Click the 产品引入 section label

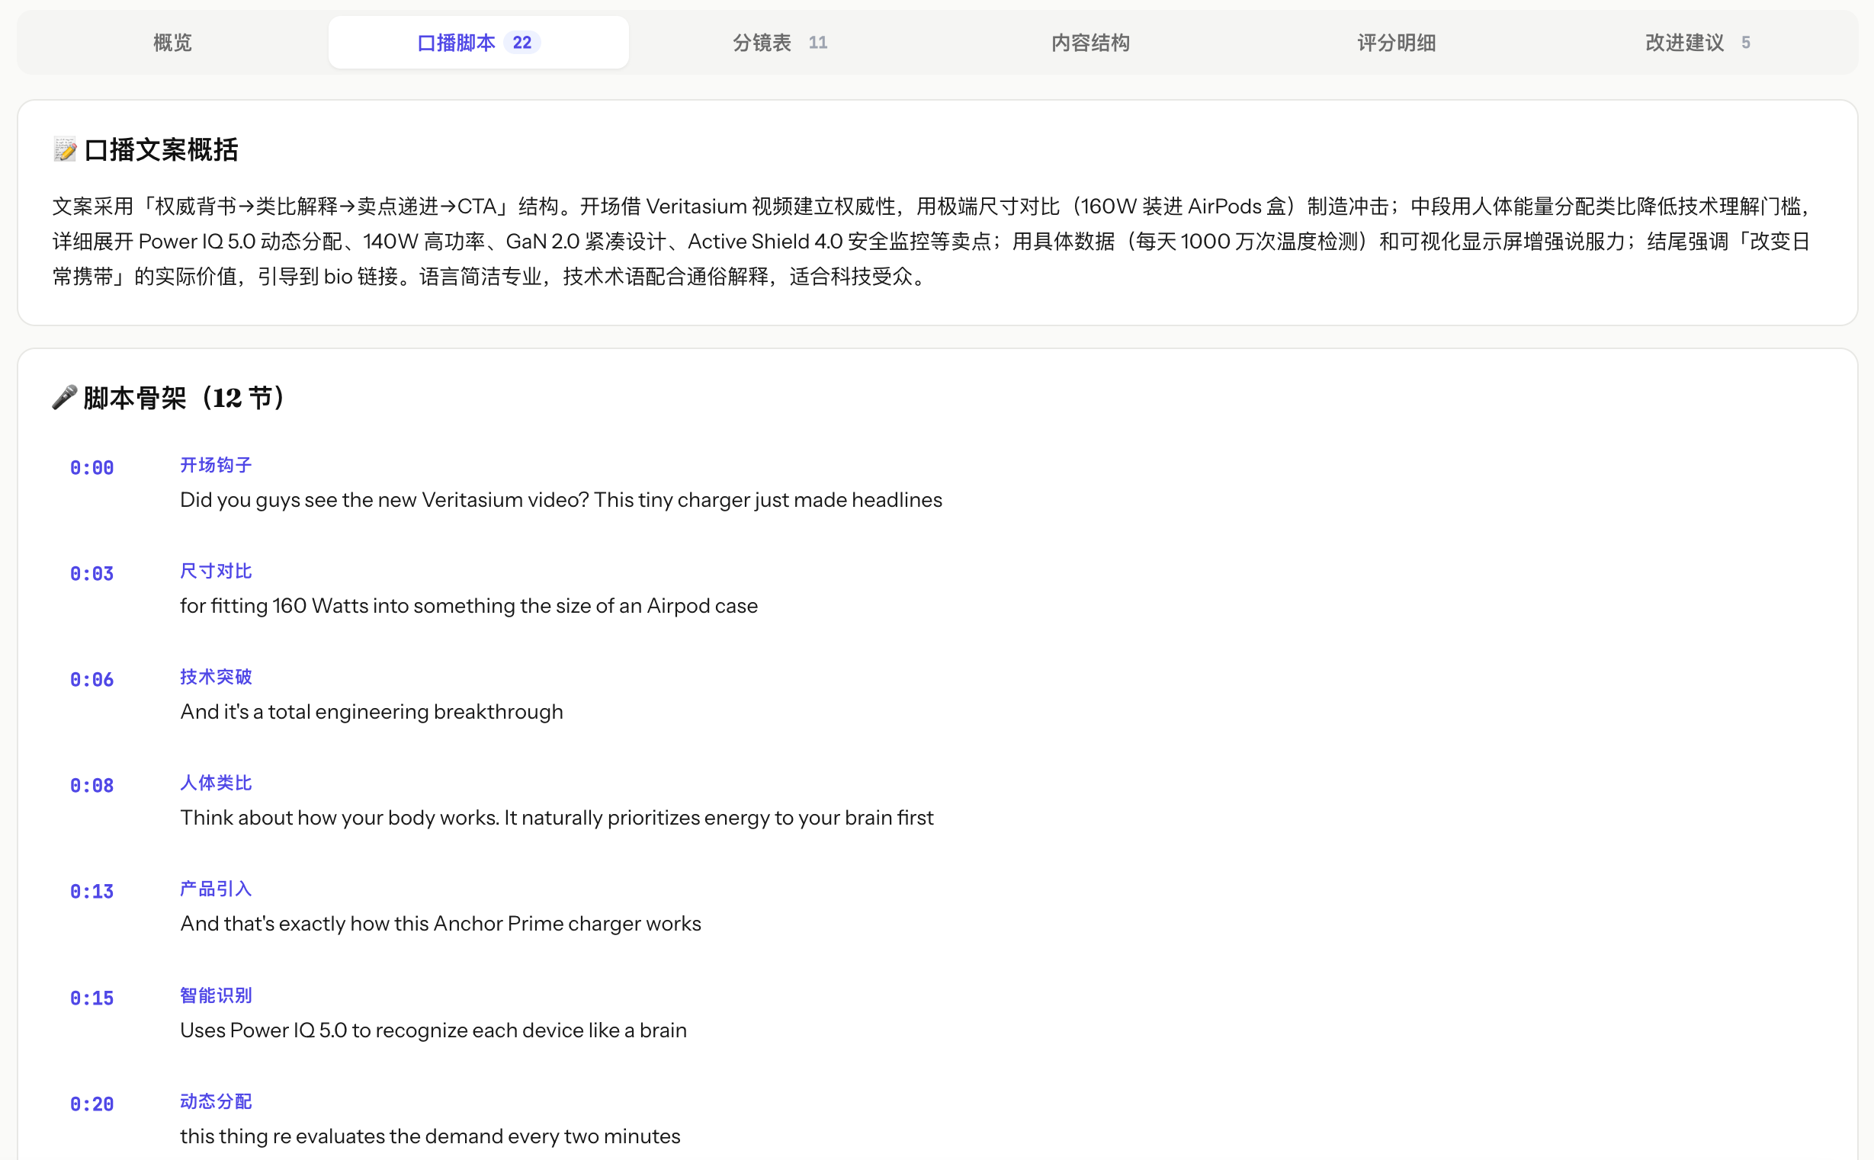[216, 889]
